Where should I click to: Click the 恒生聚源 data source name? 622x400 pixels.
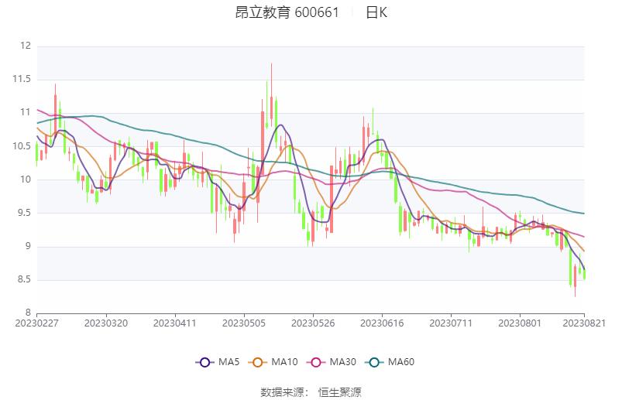click(x=340, y=392)
